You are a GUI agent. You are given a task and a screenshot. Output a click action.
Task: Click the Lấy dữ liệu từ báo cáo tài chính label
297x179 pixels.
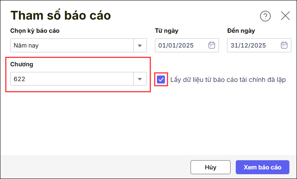point(228,80)
